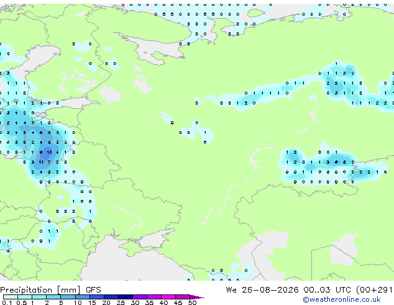Click the '0.5' legend scale label
Image resolution: width=394 pixels, height=305 pixels.
22,303
